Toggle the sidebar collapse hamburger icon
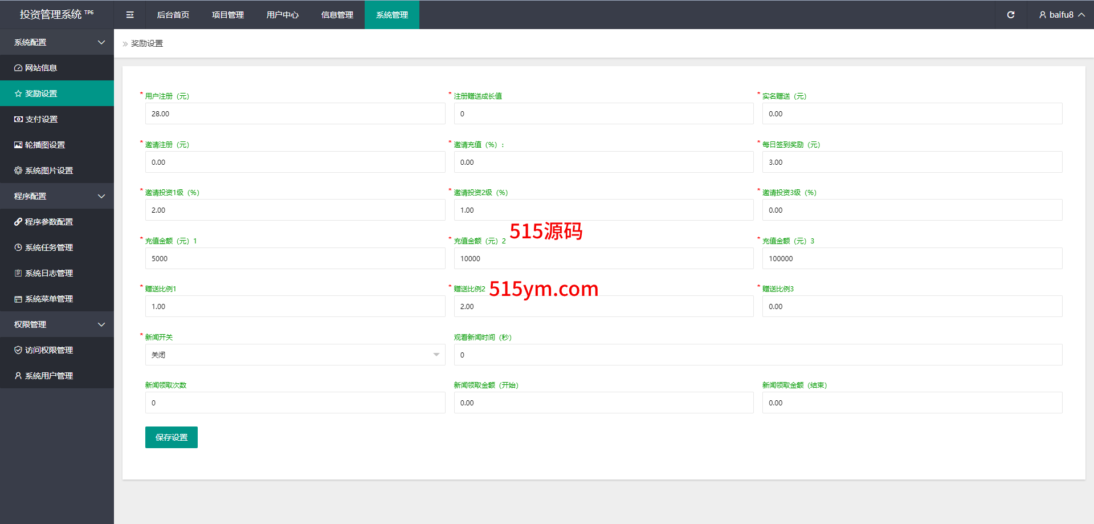The height and width of the screenshot is (524, 1094). click(x=130, y=15)
